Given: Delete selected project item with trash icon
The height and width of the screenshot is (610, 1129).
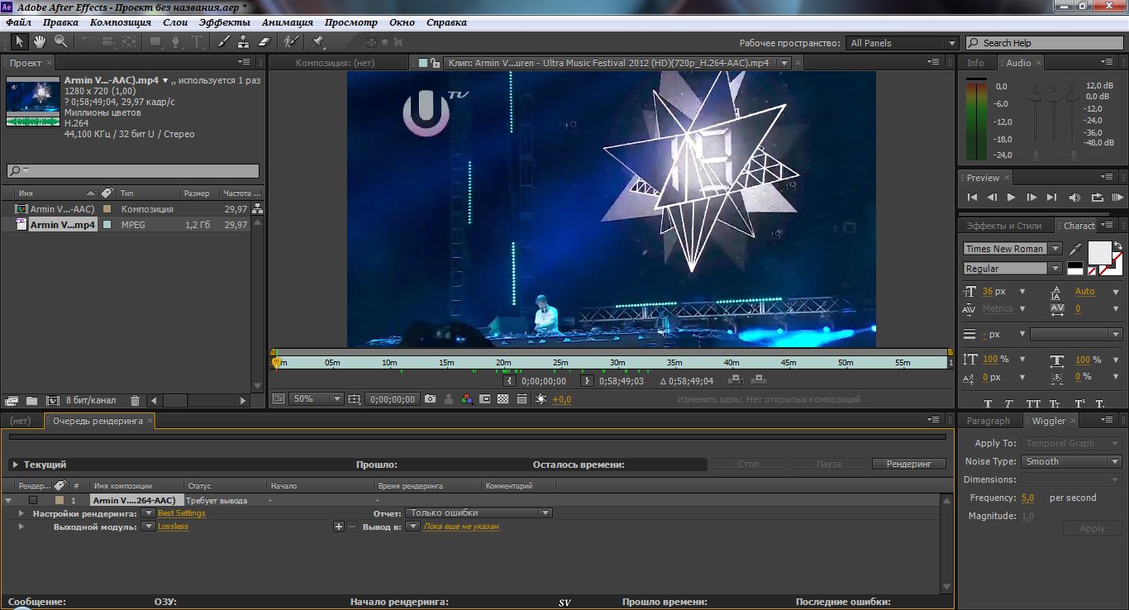Looking at the screenshot, I should tap(136, 401).
